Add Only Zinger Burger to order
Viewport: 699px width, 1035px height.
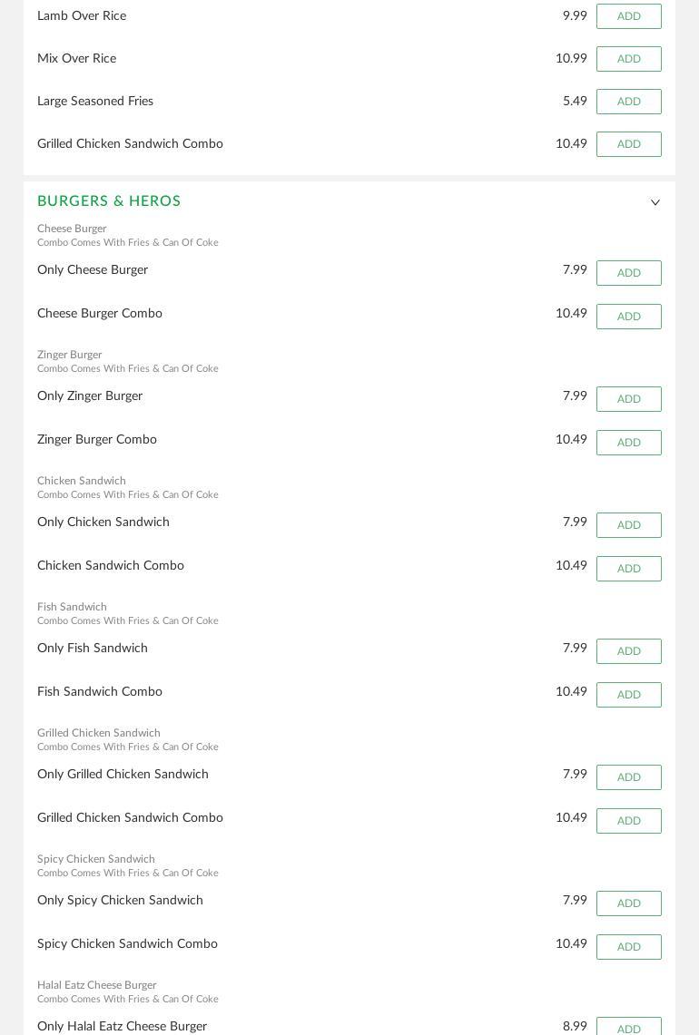pos(628,399)
